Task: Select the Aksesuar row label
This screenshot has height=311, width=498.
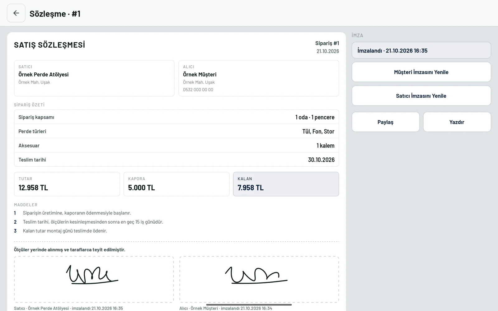Action: (x=29, y=146)
